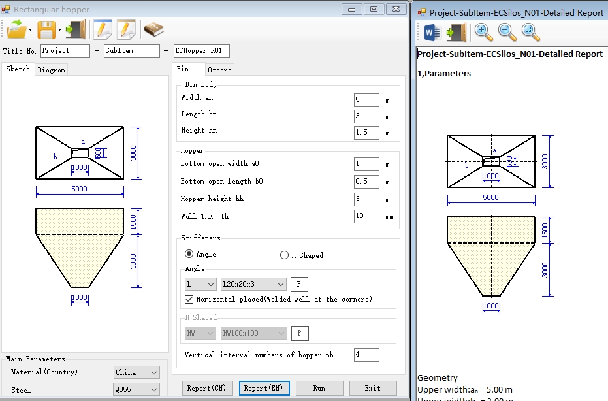This screenshot has width=608, height=401.
Task: Click the SubItem title field
Action: pos(132,51)
